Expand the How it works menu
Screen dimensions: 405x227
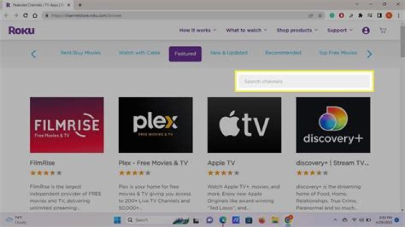[197, 30]
